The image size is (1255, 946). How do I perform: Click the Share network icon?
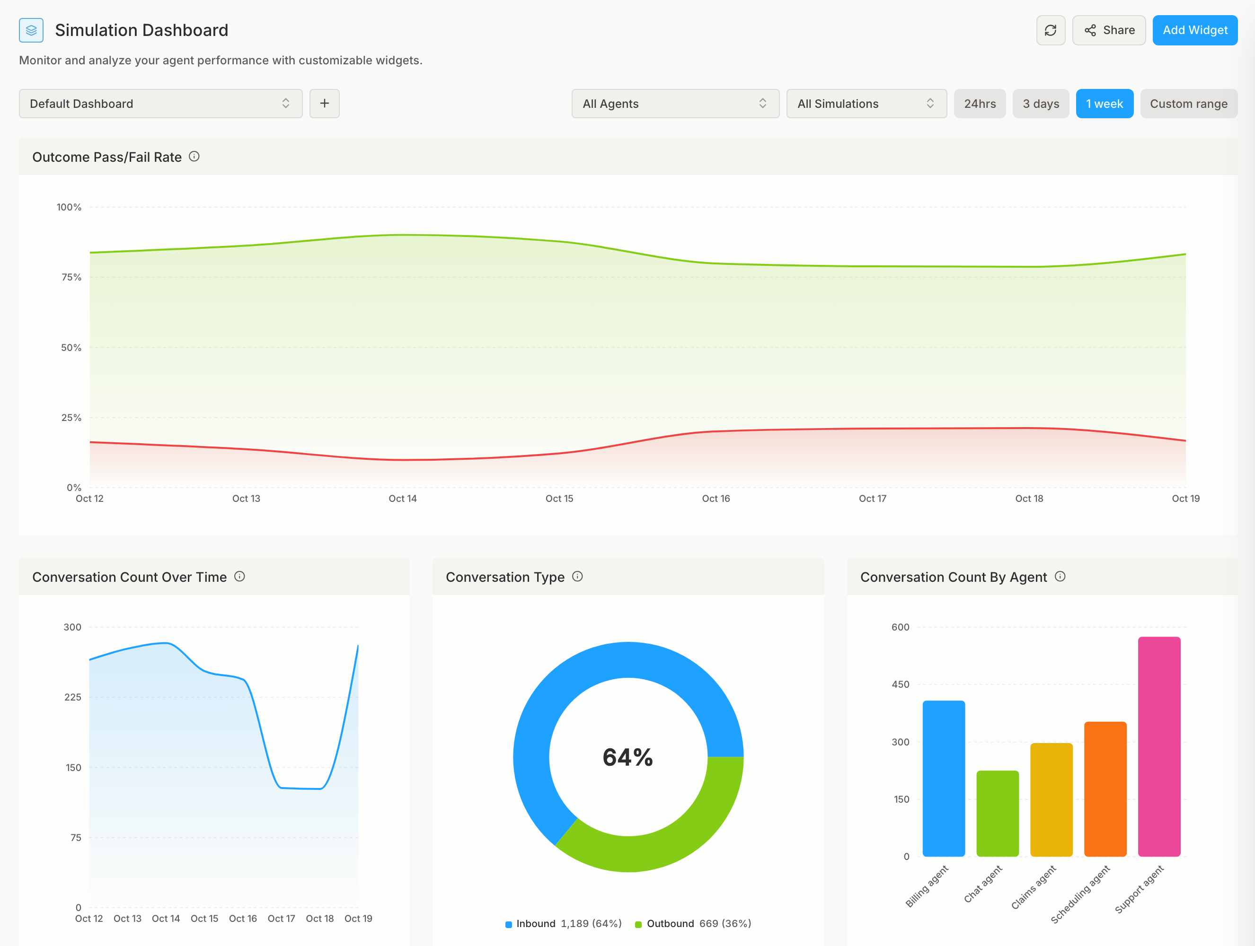(x=1090, y=30)
